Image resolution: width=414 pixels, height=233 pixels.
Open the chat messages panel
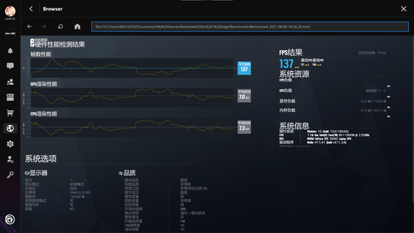[10, 66]
